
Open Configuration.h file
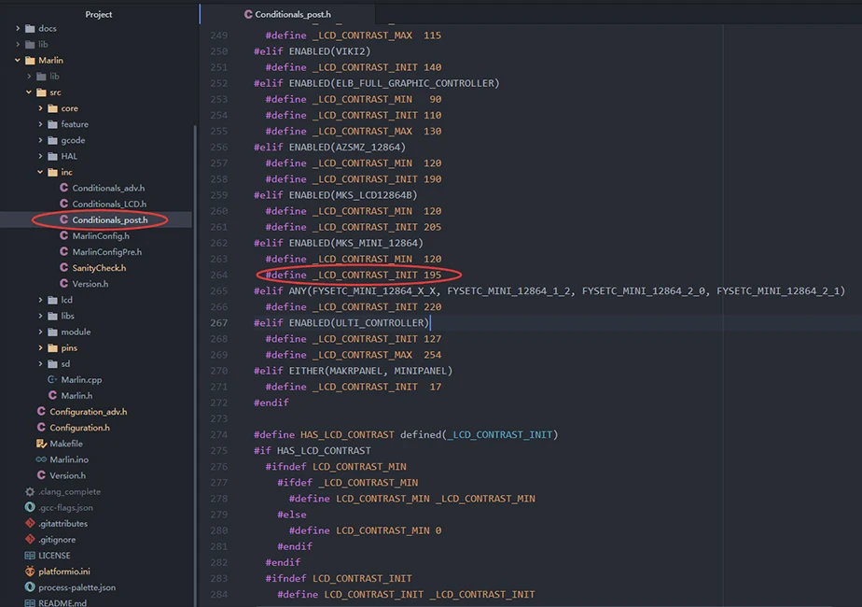79,427
